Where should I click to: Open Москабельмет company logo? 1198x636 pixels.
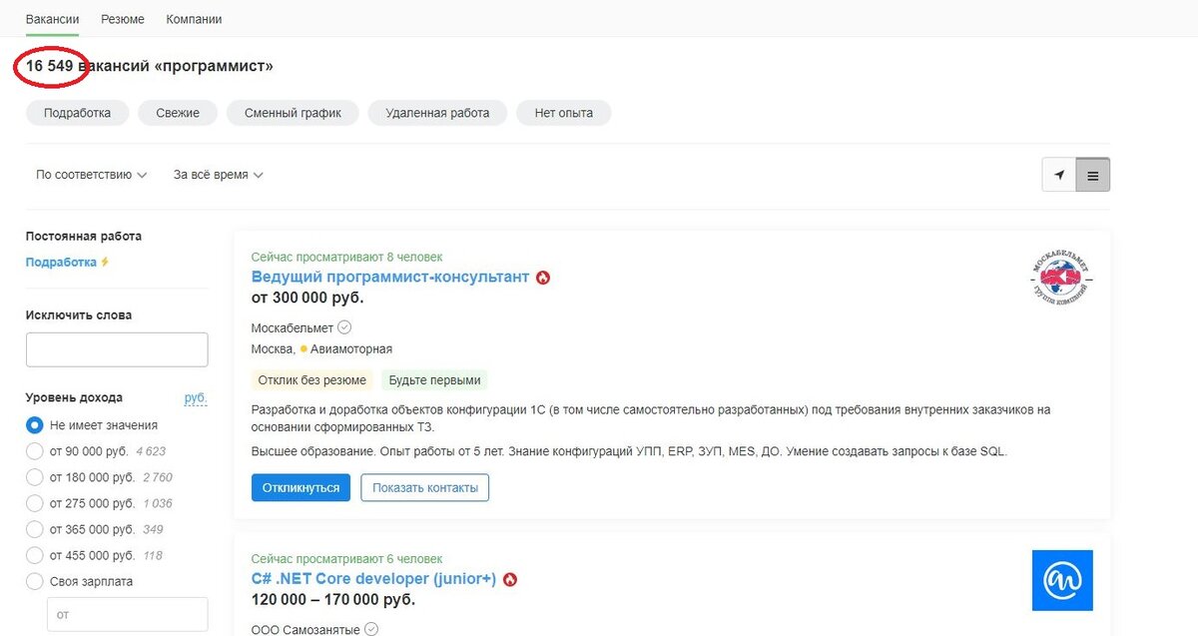click(x=1061, y=279)
